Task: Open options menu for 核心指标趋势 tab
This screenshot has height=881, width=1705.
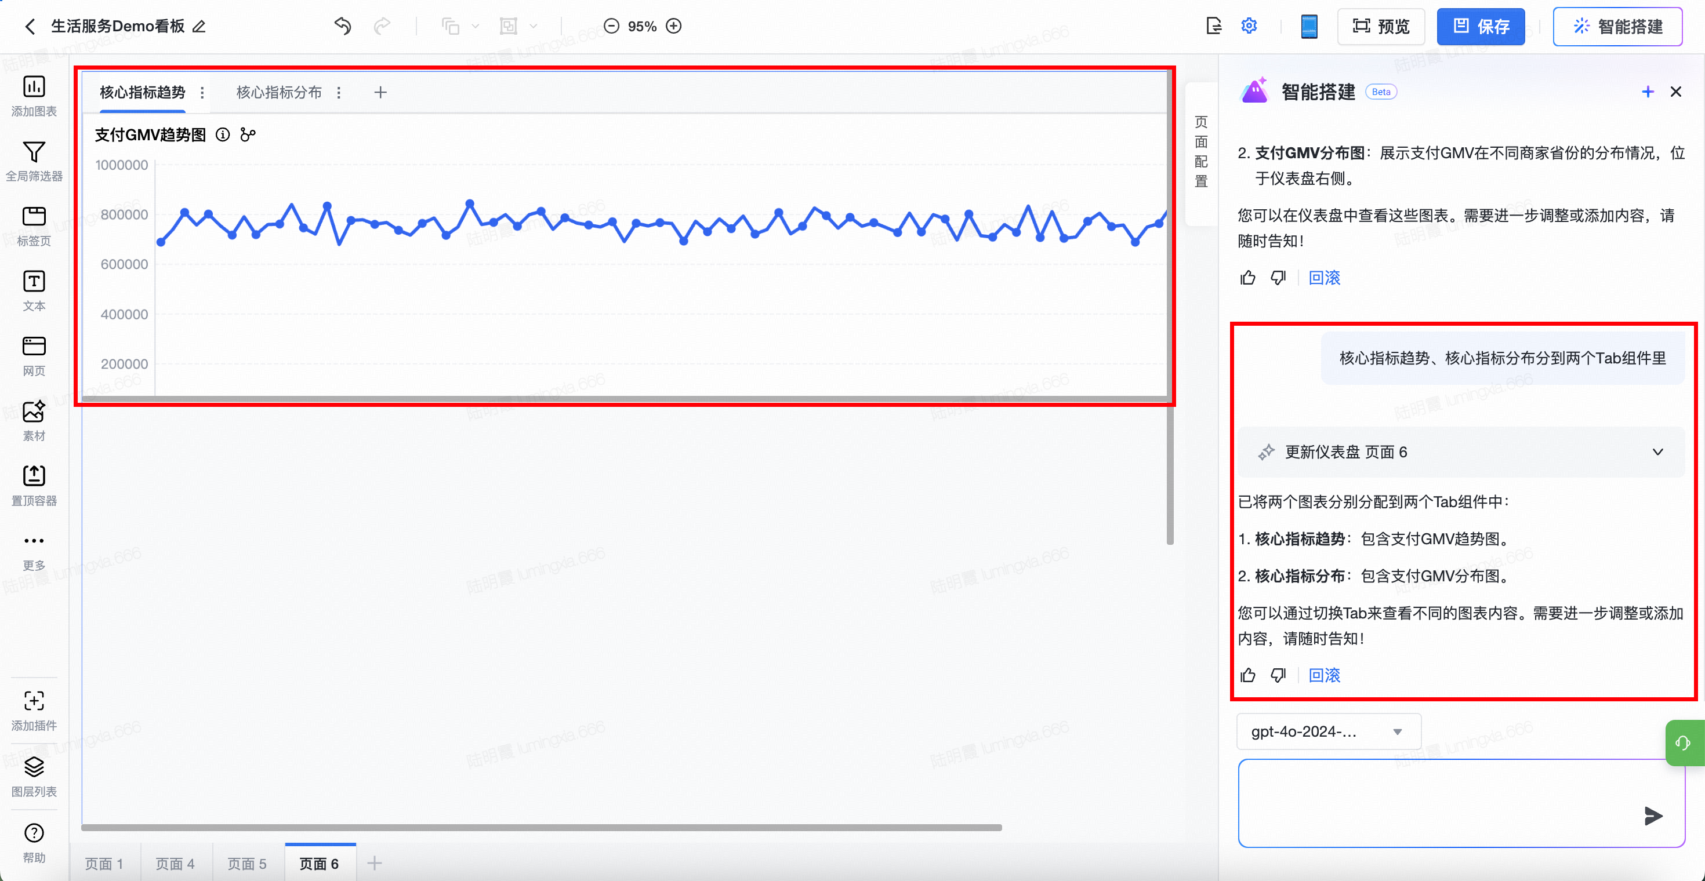Action: click(x=202, y=93)
